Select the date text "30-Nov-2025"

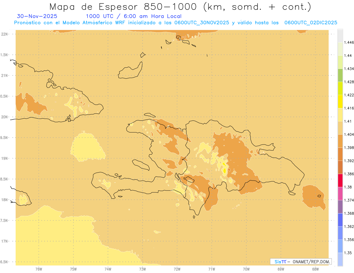pos(37,16)
